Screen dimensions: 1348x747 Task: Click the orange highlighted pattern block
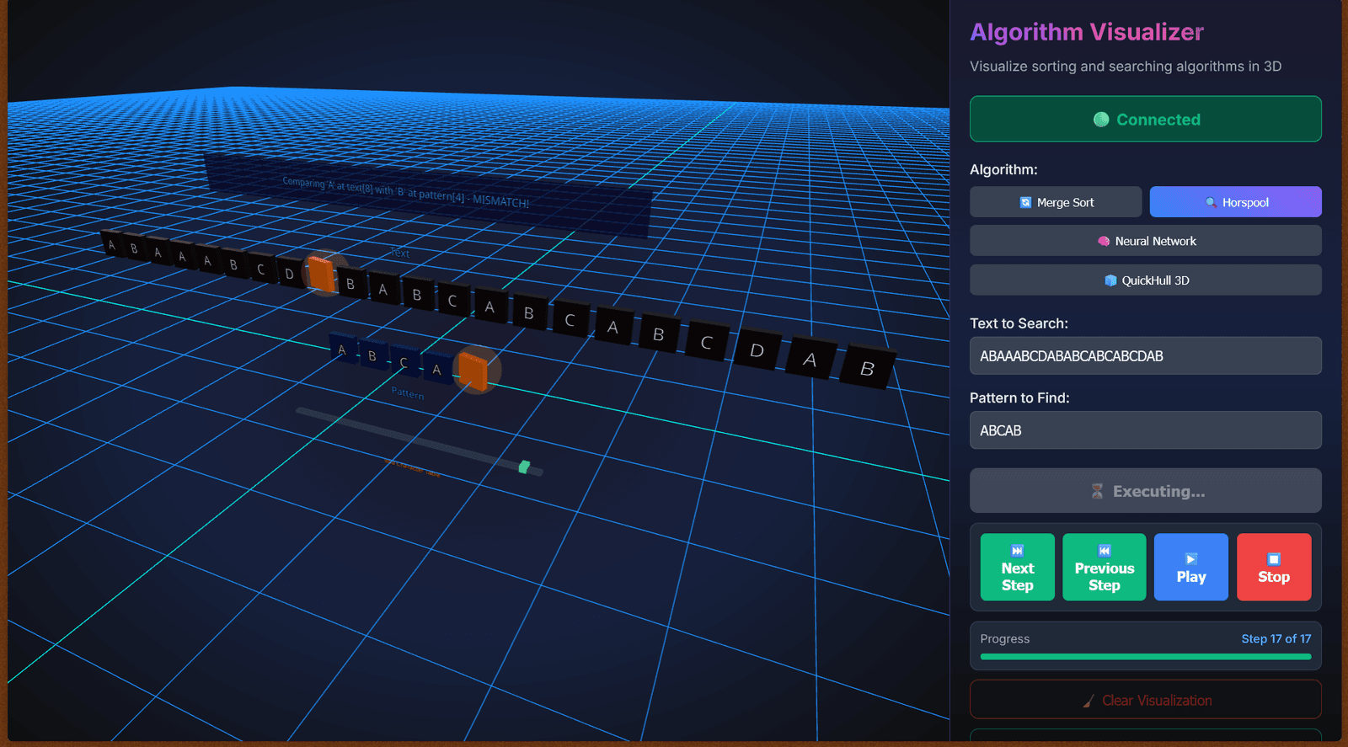click(473, 371)
